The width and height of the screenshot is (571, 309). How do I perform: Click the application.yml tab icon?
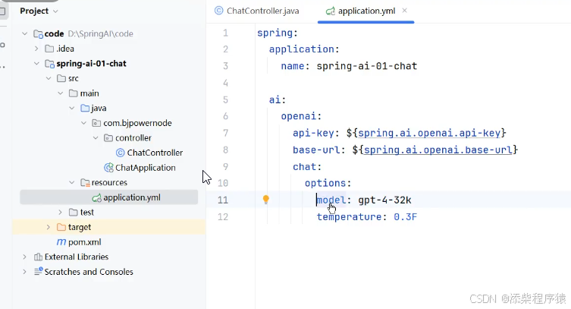(x=331, y=11)
